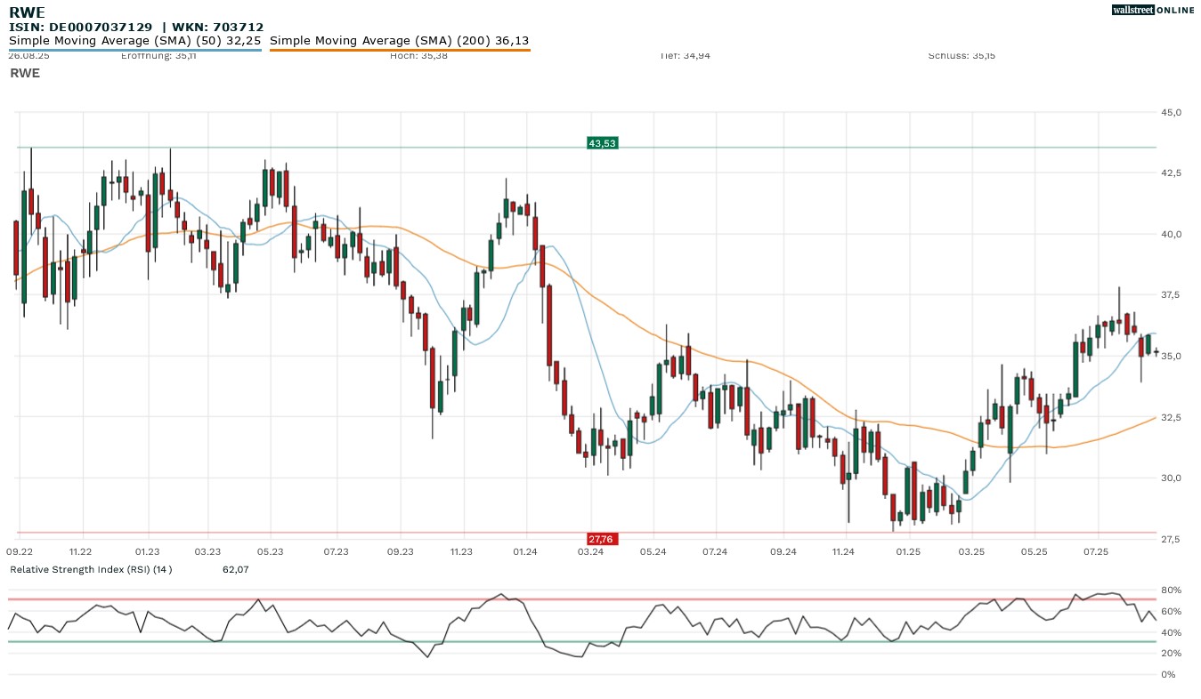This screenshot has width=1201, height=699.
Task: Click the wallstreet ONLINE logo
Action: pos(1153,10)
